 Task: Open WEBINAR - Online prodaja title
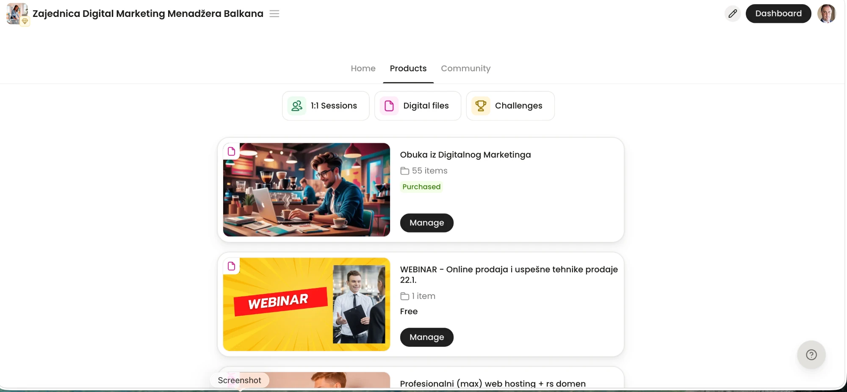[509, 274]
